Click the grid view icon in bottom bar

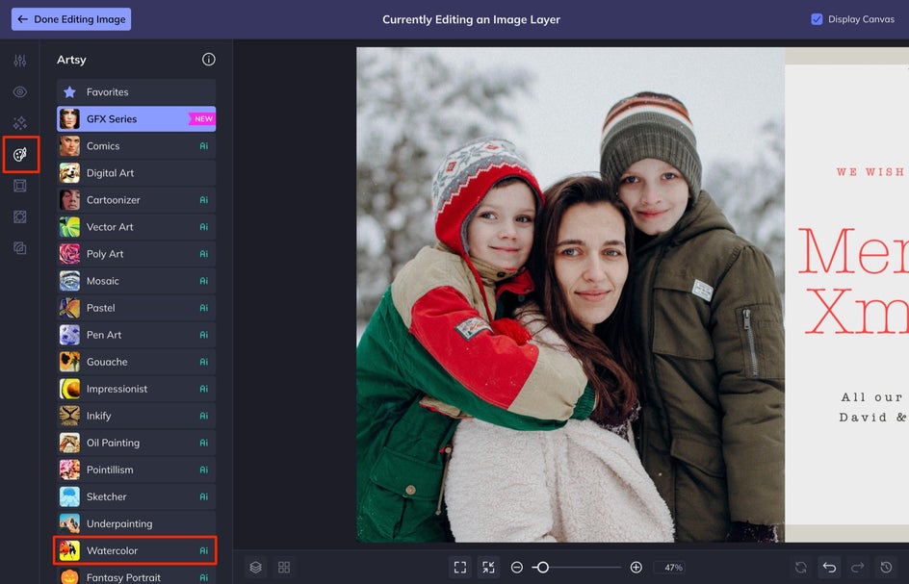(x=284, y=568)
